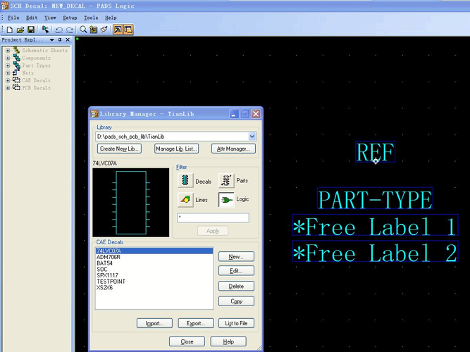
Task: Click the Redraw brush toolbar icon
Action: tap(104, 30)
